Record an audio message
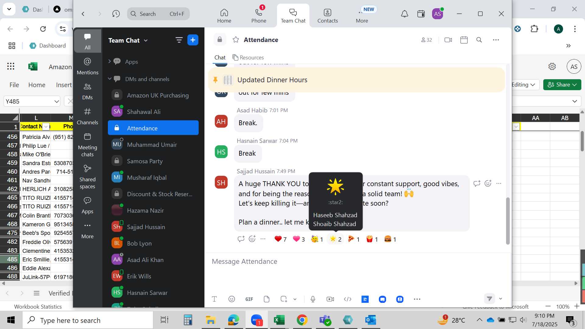The height and width of the screenshot is (329, 585). (313, 299)
